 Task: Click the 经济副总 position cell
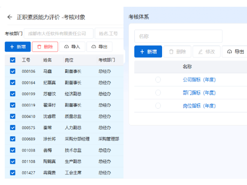(73, 94)
